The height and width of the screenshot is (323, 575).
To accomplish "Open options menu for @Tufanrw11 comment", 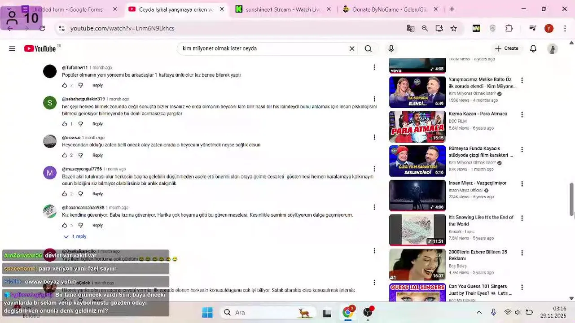I will click(374, 67).
